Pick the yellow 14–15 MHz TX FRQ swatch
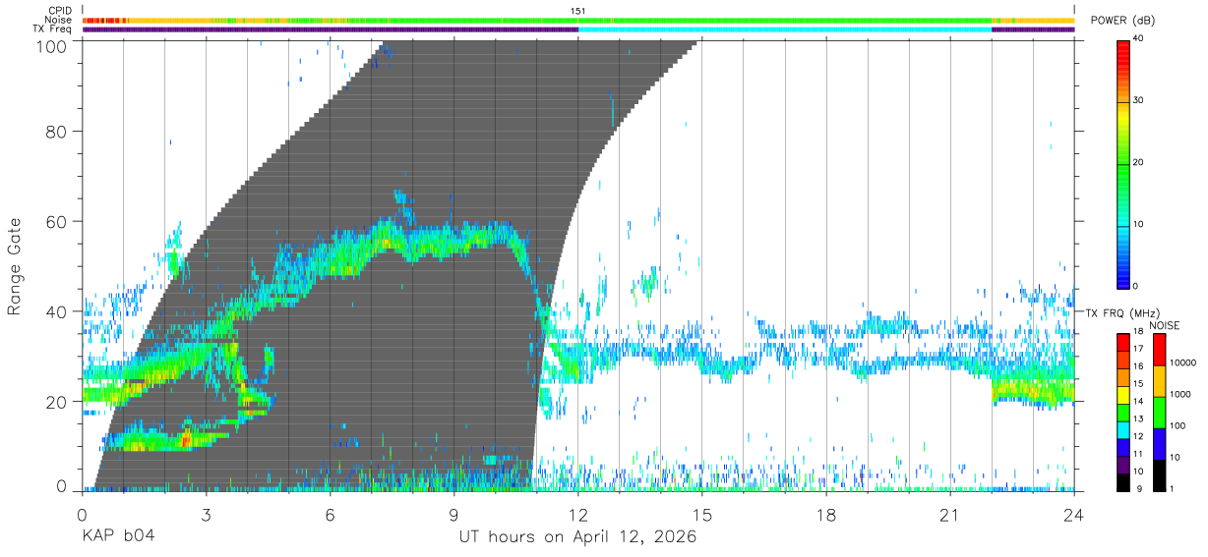Viewport: 1208px width, 557px height. (x=1123, y=393)
